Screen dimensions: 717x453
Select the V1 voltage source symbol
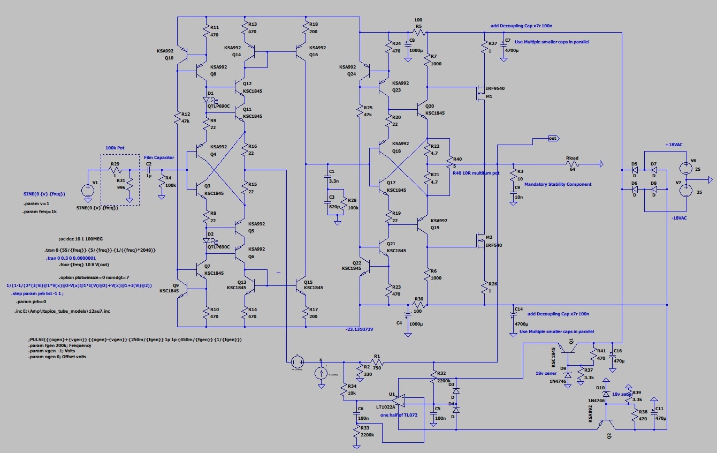[x=88, y=190]
